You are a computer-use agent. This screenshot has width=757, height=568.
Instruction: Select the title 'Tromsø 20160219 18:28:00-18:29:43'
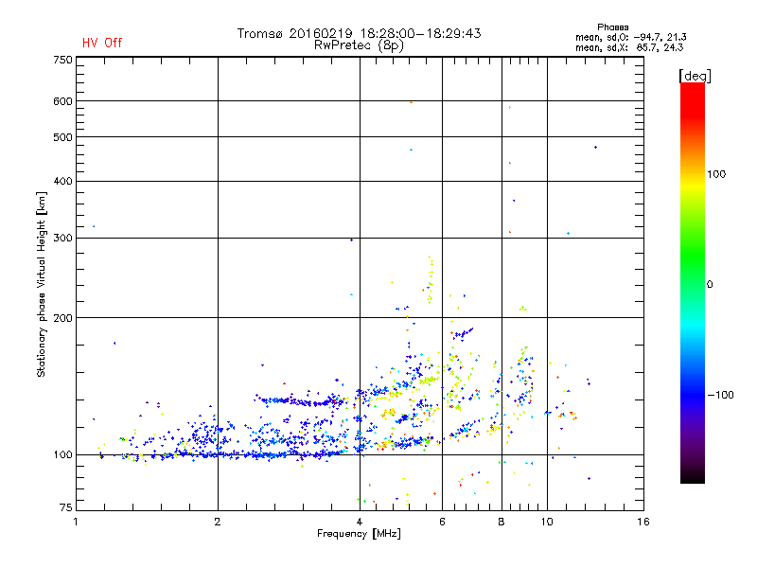coord(359,33)
